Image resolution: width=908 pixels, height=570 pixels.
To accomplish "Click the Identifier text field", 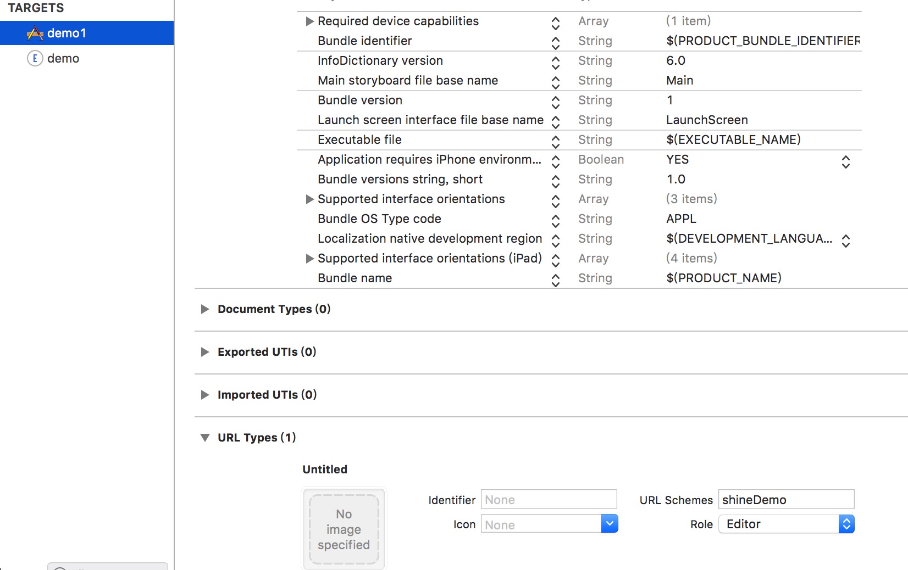I will [x=549, y=500].
